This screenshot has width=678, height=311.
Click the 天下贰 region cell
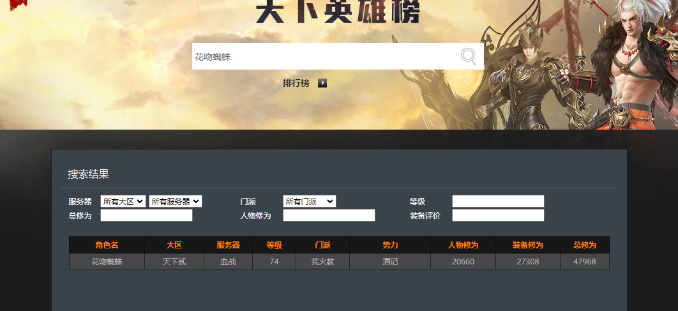174,262
